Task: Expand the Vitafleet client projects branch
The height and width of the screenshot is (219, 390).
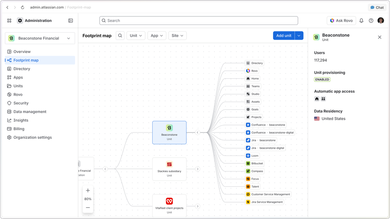Action: click(198, 207)
